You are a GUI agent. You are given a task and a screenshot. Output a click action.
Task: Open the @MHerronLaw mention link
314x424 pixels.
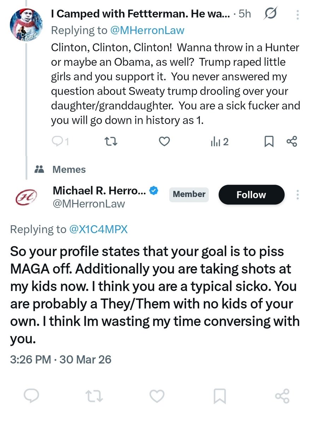coord(147,30)
